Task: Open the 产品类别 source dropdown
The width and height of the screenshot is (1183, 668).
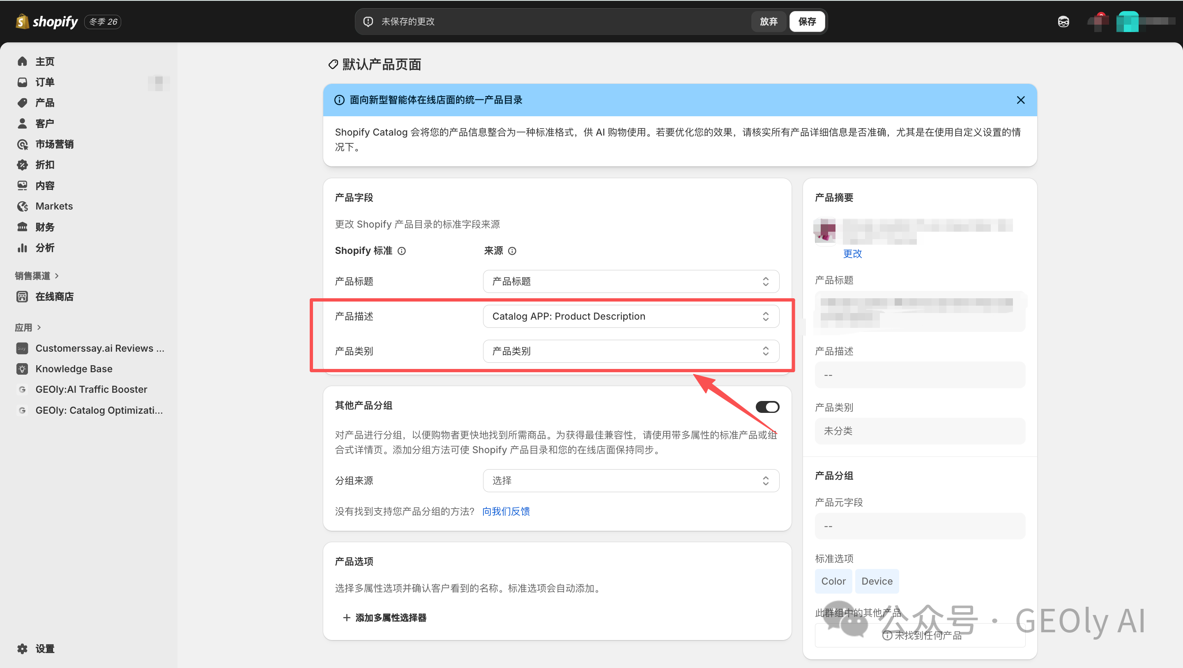Action: (x=631, y=351)
